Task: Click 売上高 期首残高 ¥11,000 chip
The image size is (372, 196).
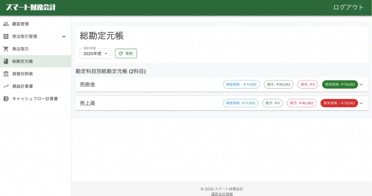Action: (240, 103)
